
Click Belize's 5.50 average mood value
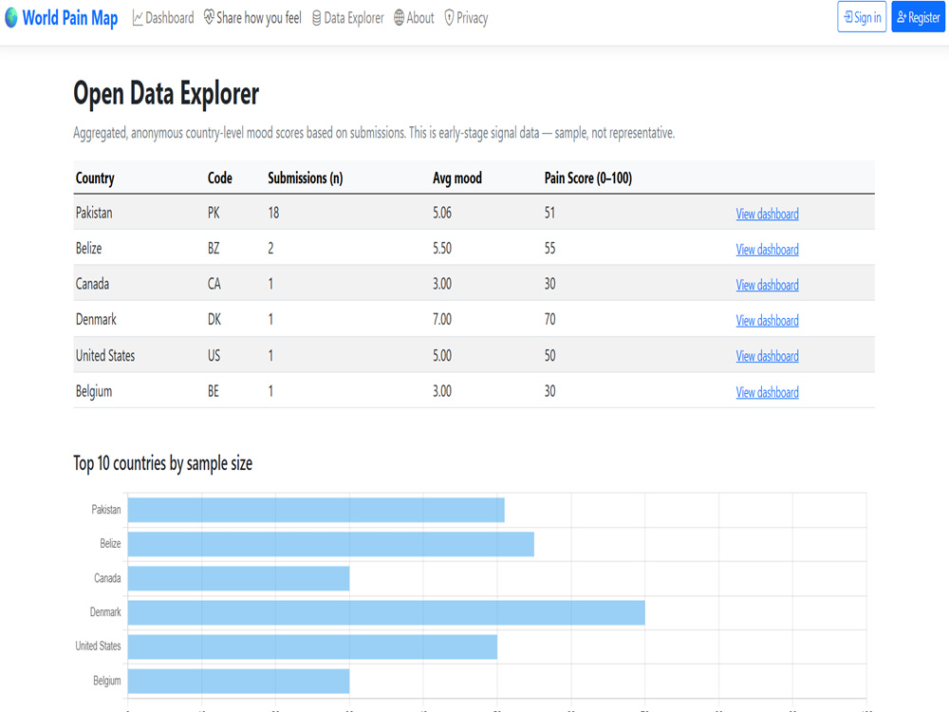(x=442, y=248)
